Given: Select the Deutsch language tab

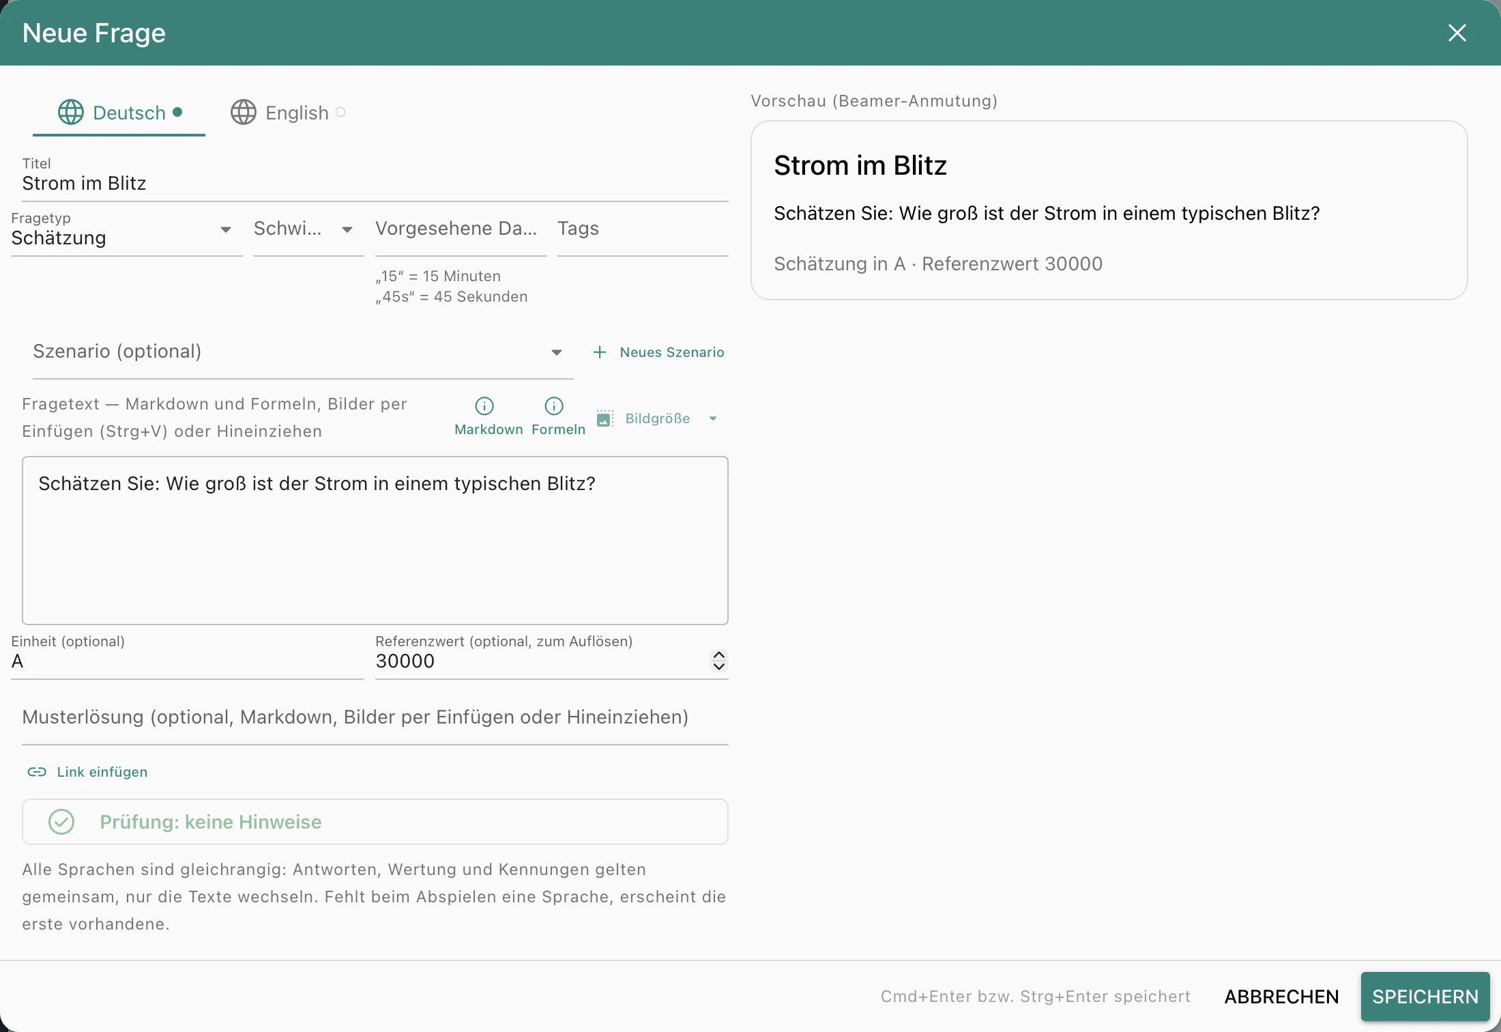Looking at the screenshot, I should tap(119, 113).
